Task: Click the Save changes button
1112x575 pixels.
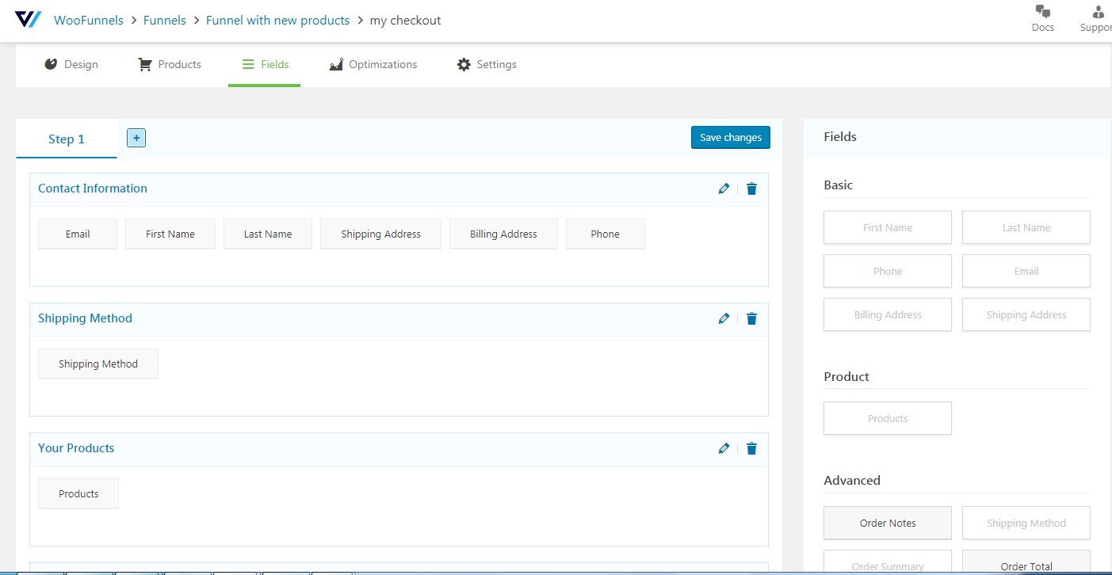Action: pyautogui.click(x=730, y=137)
